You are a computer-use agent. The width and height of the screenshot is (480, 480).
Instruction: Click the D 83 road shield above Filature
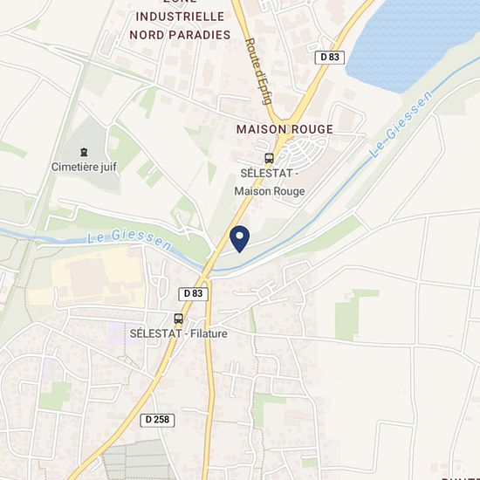(x=193, y=294)
